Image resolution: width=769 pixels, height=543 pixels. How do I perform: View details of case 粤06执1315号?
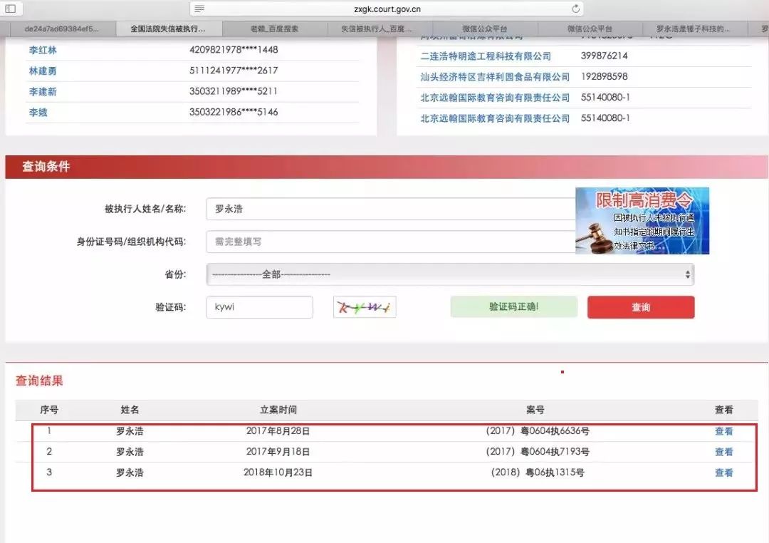(723, 472)
